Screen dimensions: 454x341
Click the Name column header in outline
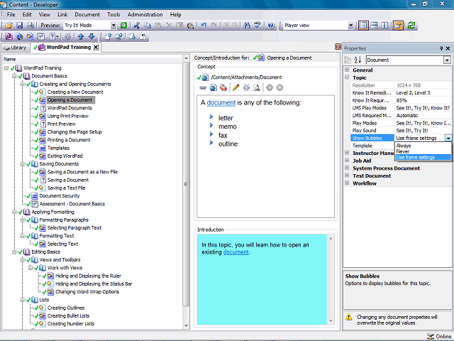click(x=92, y=59)
